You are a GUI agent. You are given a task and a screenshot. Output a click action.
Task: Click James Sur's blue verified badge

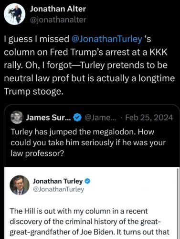(x=77, y=118)
